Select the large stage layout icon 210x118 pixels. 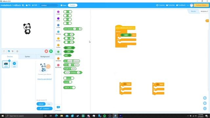pyautogui.click(x=9, y=51)
